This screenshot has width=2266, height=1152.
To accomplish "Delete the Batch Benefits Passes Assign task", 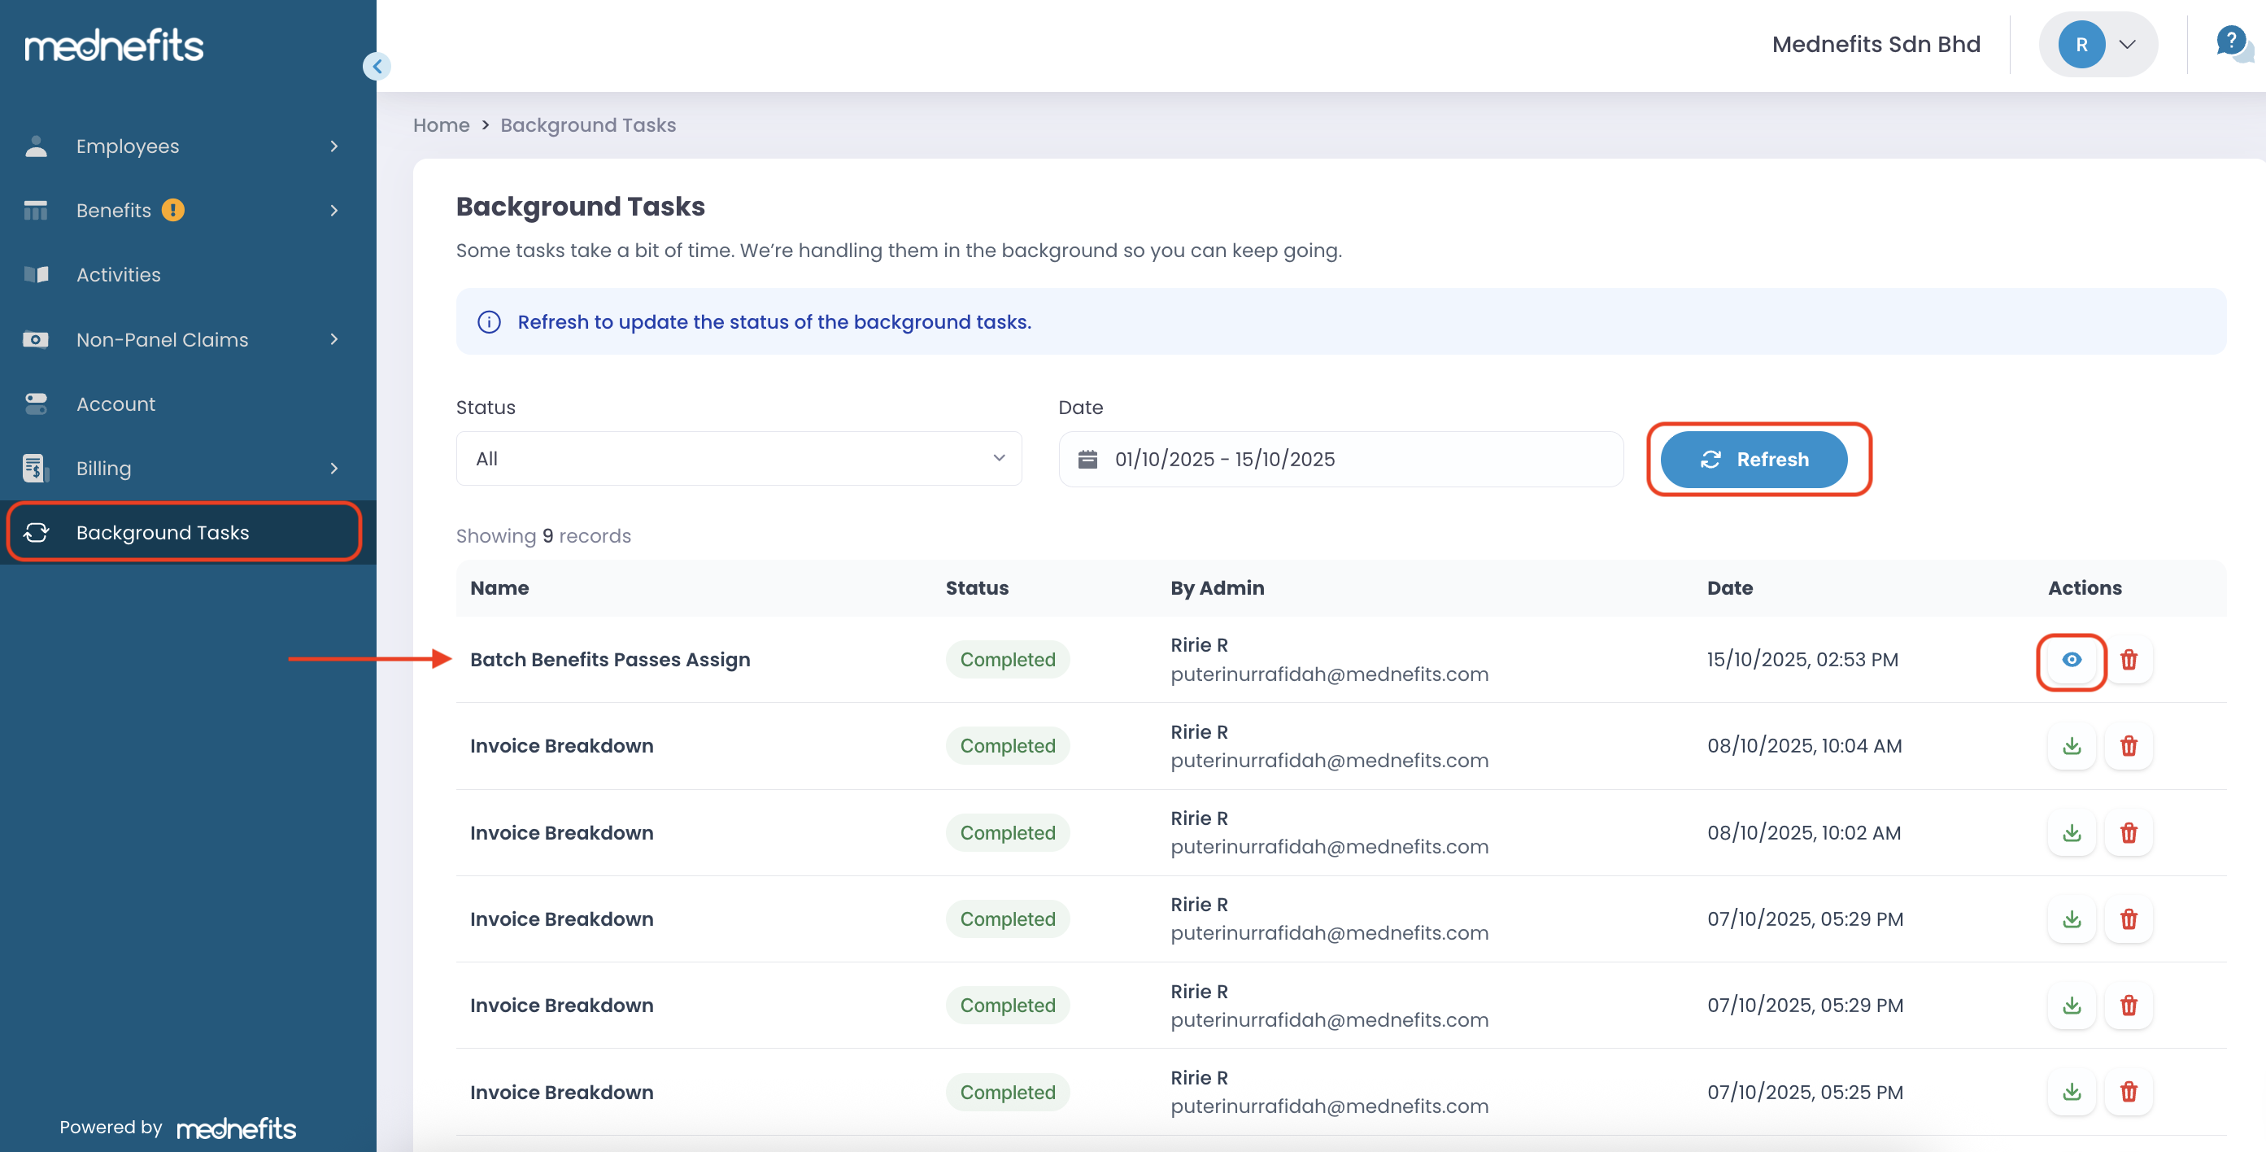I will point(2128,660).
